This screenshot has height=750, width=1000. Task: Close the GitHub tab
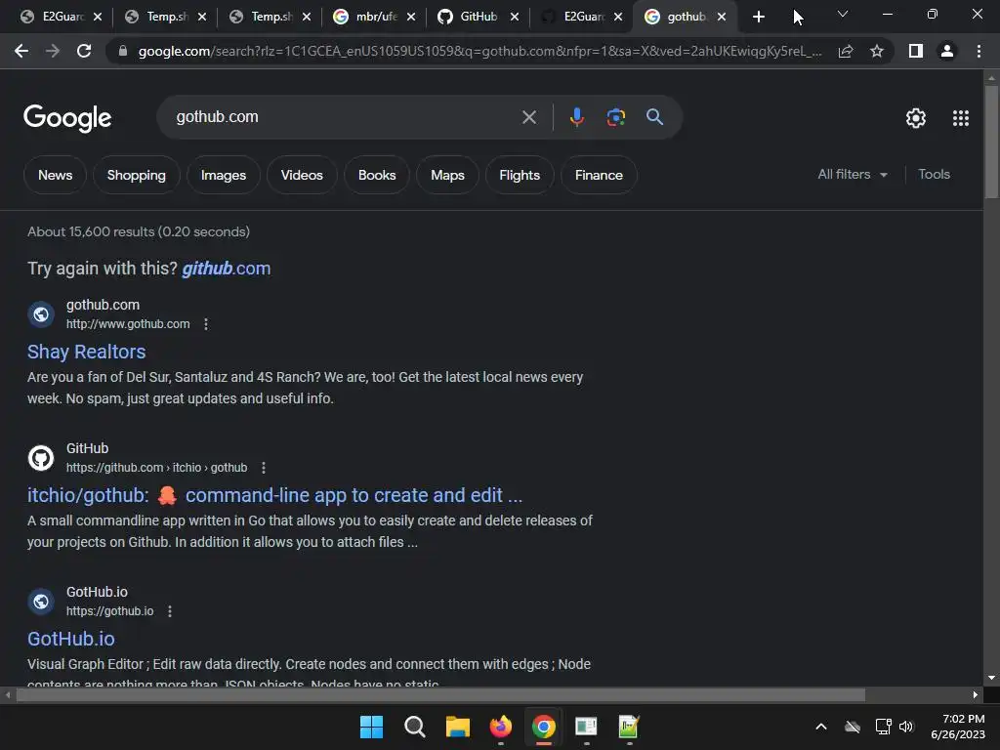pos(515,17)
